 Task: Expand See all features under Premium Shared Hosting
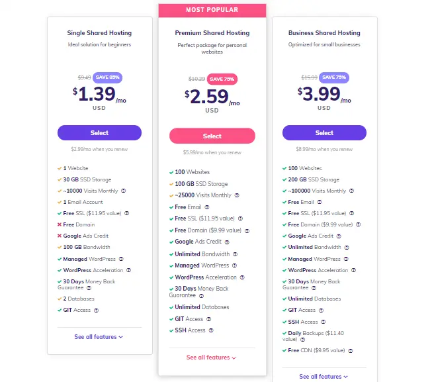(x=211, y=358)
